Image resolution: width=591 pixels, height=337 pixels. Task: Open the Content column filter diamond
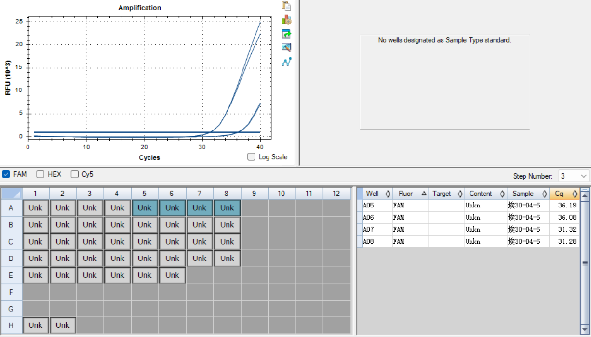pyautogui.click(x=502, y=194)
